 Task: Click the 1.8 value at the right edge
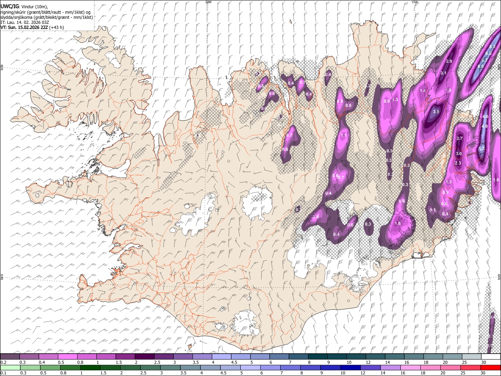tap(496, 180)
